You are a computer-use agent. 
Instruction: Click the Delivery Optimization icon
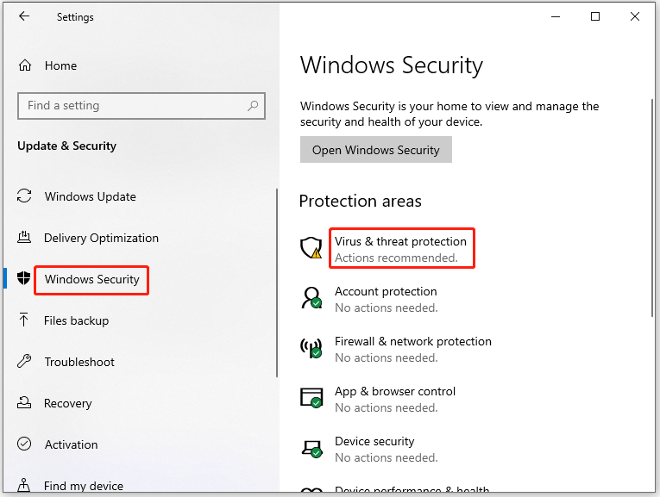coord(24,238)
